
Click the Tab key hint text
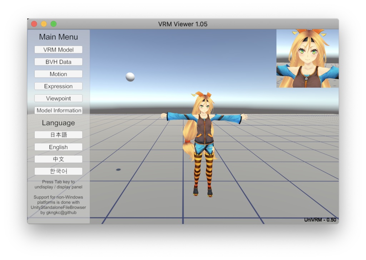tap(58, 184)
